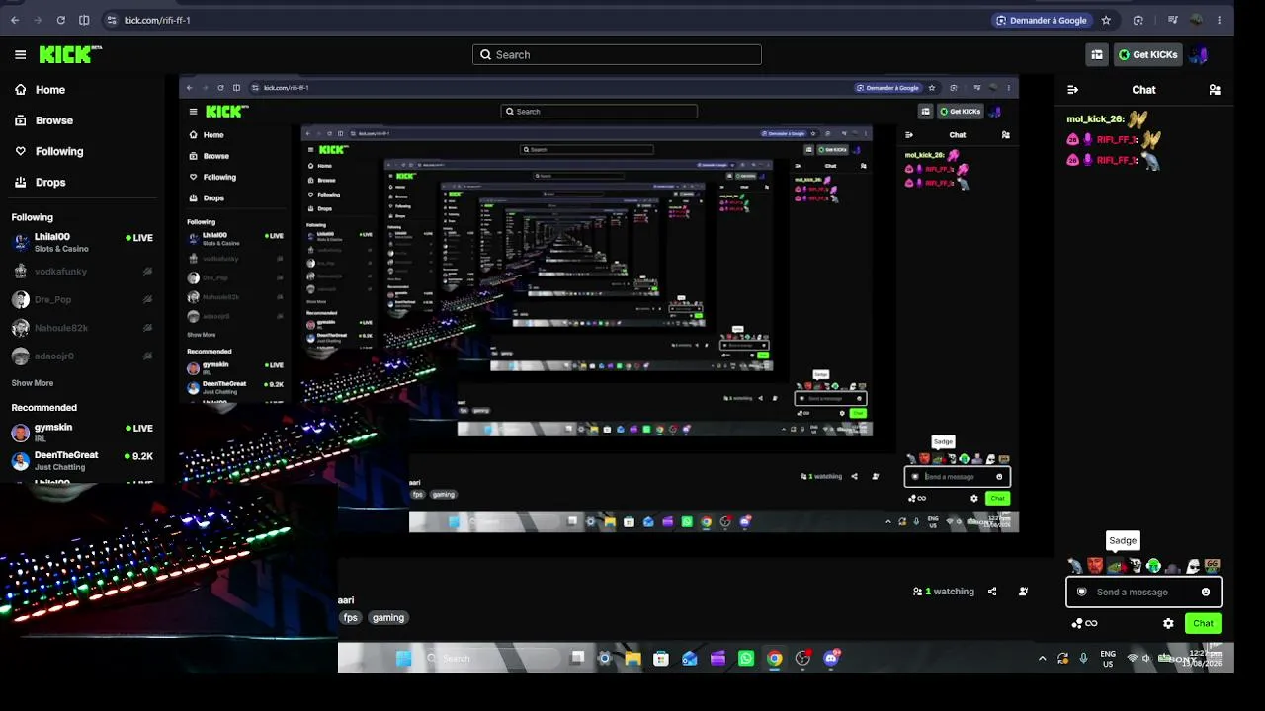Click the Kick logo
Screen dimensions: 1265x711
70,55
